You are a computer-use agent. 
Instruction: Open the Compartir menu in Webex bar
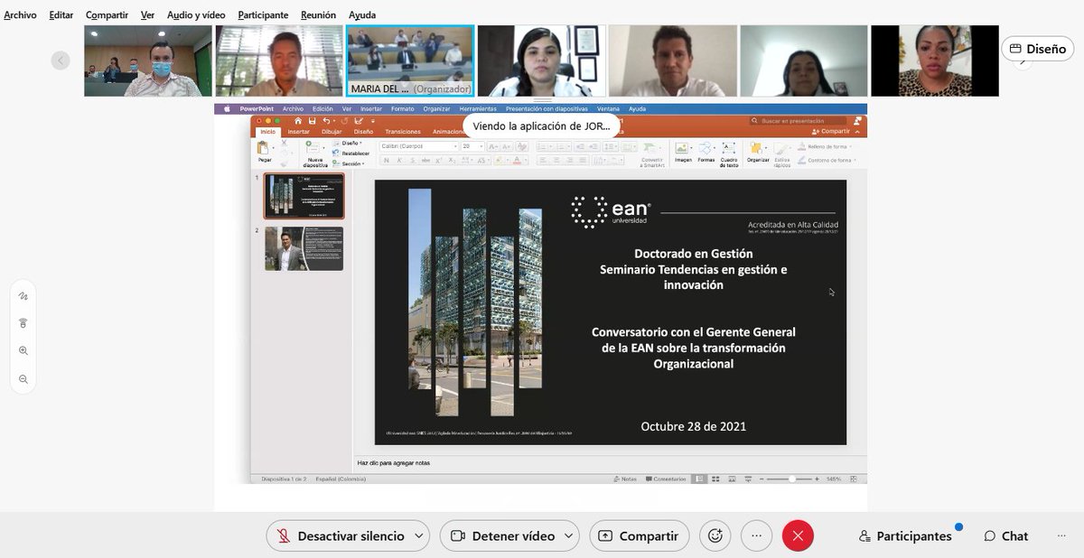(x=107, y=15)
